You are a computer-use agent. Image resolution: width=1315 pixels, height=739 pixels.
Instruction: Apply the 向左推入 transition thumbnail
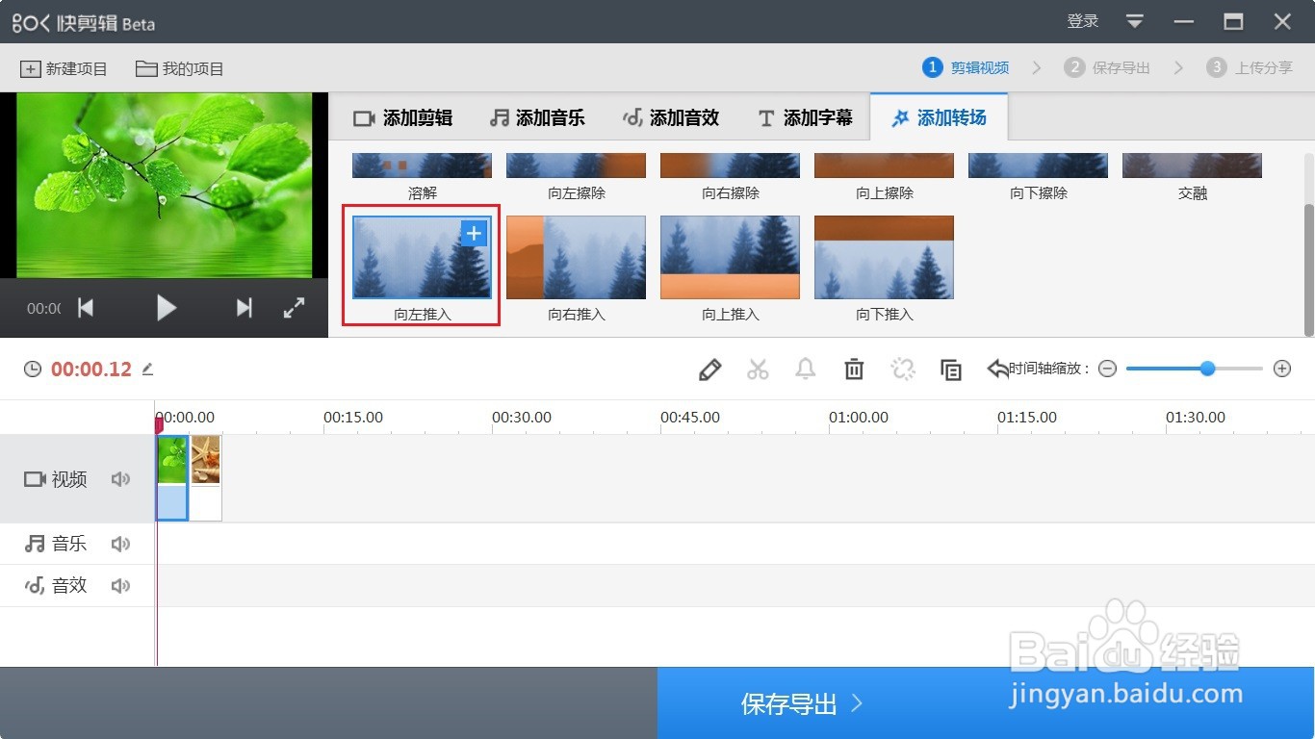click(x=421, y=257)
